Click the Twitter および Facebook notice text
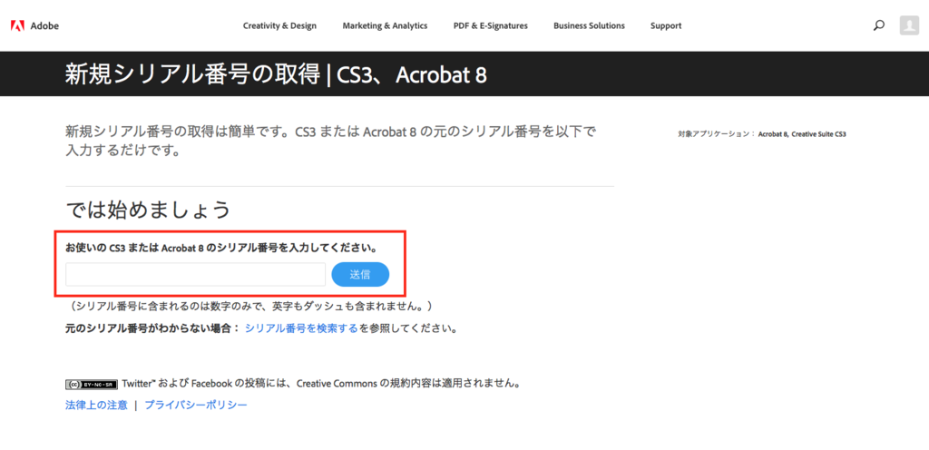Image resolution: width=929 pixels, height=450 pixels. (322, 384)
